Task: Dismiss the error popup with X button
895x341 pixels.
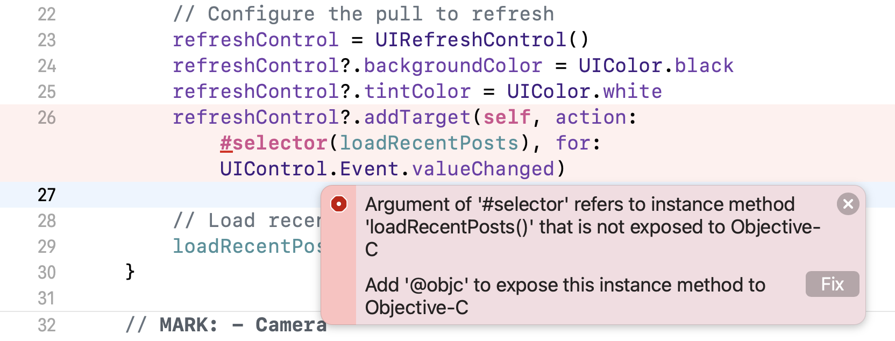Action: [x=848, y=204]
